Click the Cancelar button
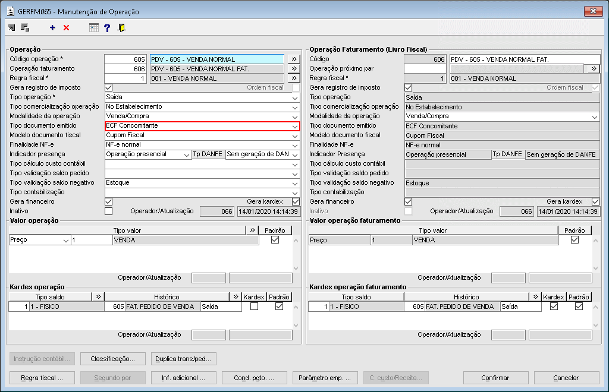 pyautogui.click(x=566, y=378)
